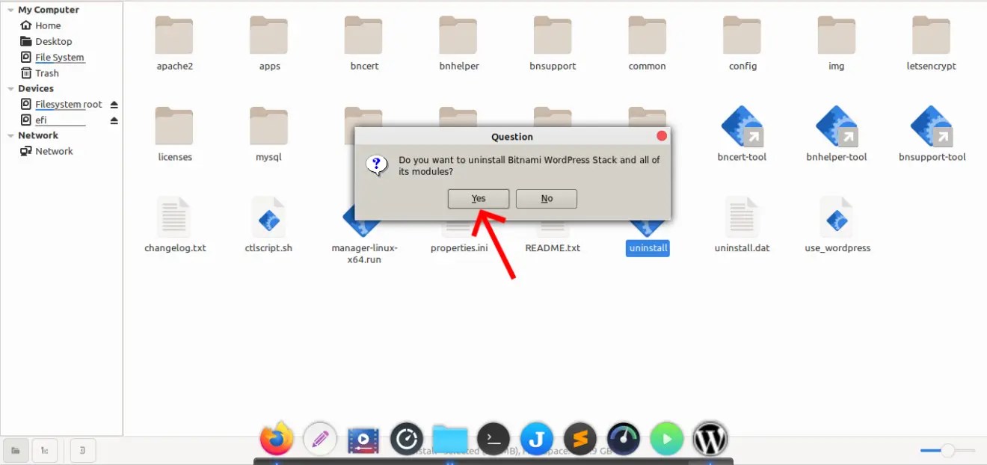987x465 pixels.
Task: Launch Sublime Text from the dock
Action: click(579, 439)
